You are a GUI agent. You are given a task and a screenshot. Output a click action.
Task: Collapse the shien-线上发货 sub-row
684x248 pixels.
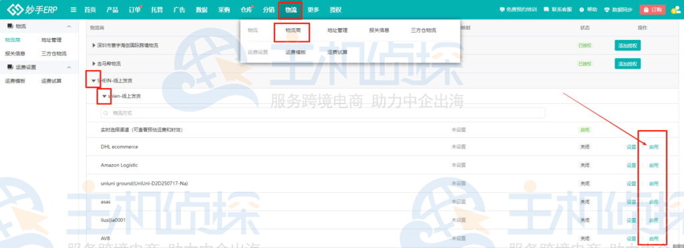(104, 96)
